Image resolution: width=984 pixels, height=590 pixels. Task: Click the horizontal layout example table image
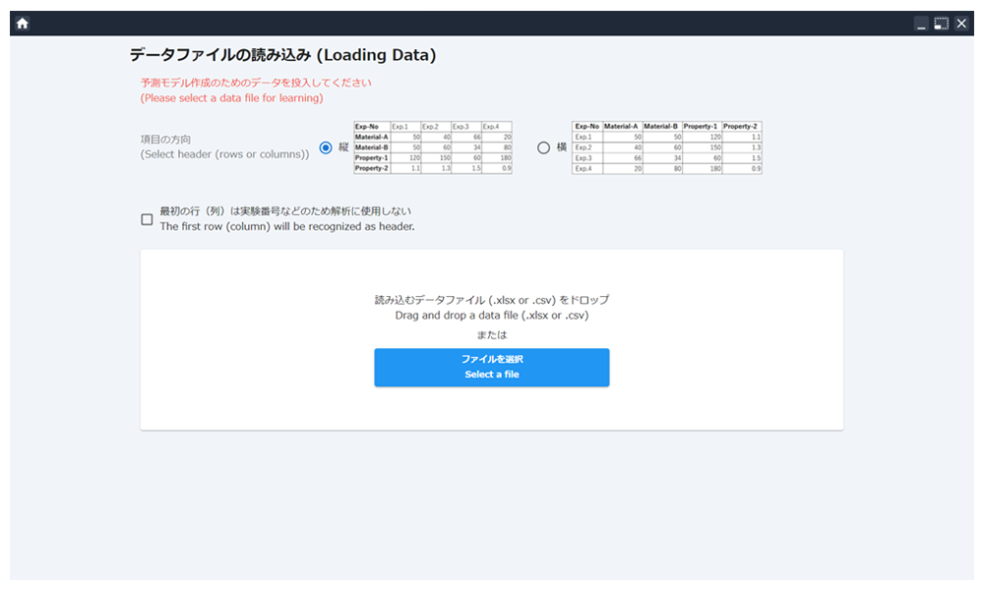pyautogui.click(x=667, y=147)
